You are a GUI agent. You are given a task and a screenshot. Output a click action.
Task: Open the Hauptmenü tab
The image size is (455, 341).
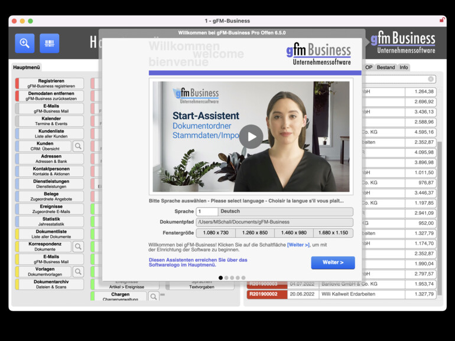pyautogui.click(x=27, y=67)
